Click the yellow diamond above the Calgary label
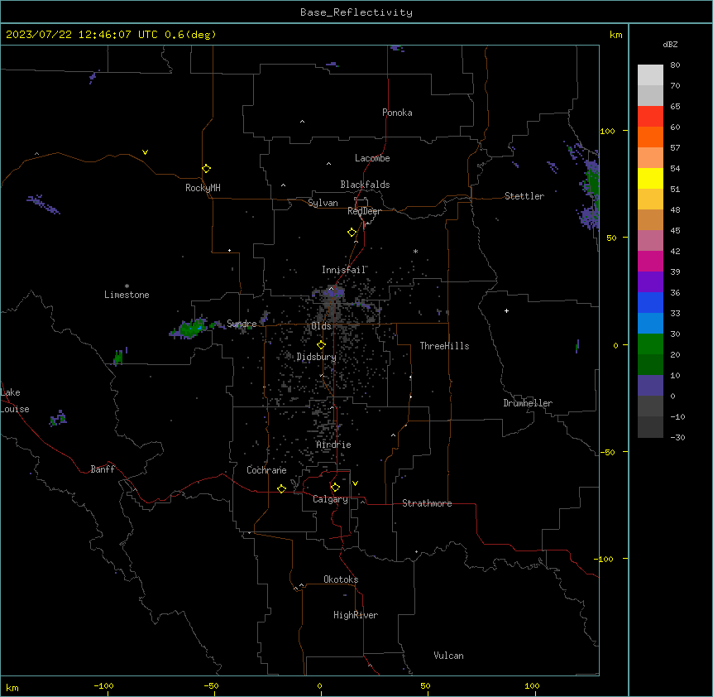The height and width of the screenshot is (697, 713). (x=335, y=488)
